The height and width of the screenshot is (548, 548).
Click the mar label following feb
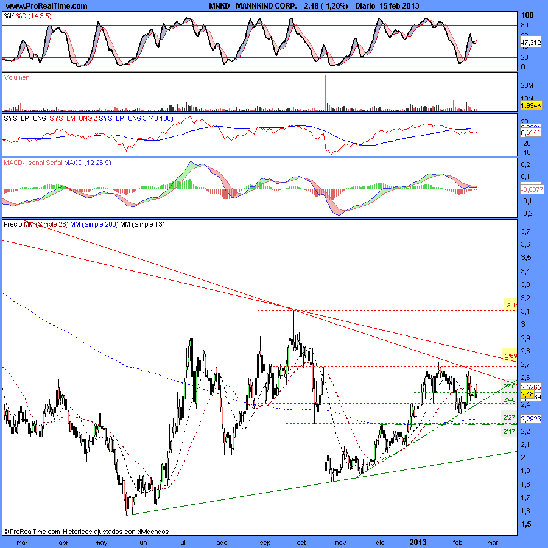click(493, 543)
